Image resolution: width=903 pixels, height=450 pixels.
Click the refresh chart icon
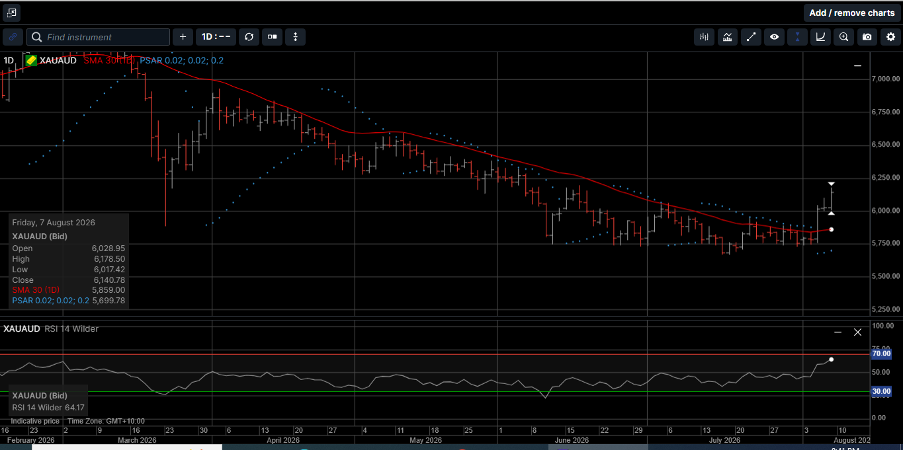pos(249,37)
